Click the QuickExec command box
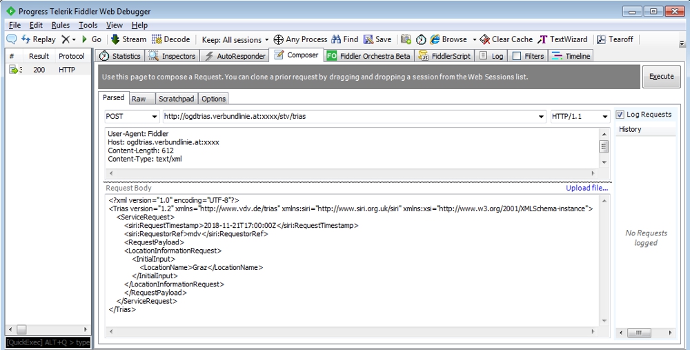 click(x=48, y=342)
